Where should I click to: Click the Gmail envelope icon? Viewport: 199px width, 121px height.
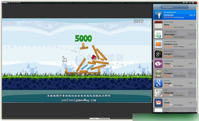click(158, 103)
